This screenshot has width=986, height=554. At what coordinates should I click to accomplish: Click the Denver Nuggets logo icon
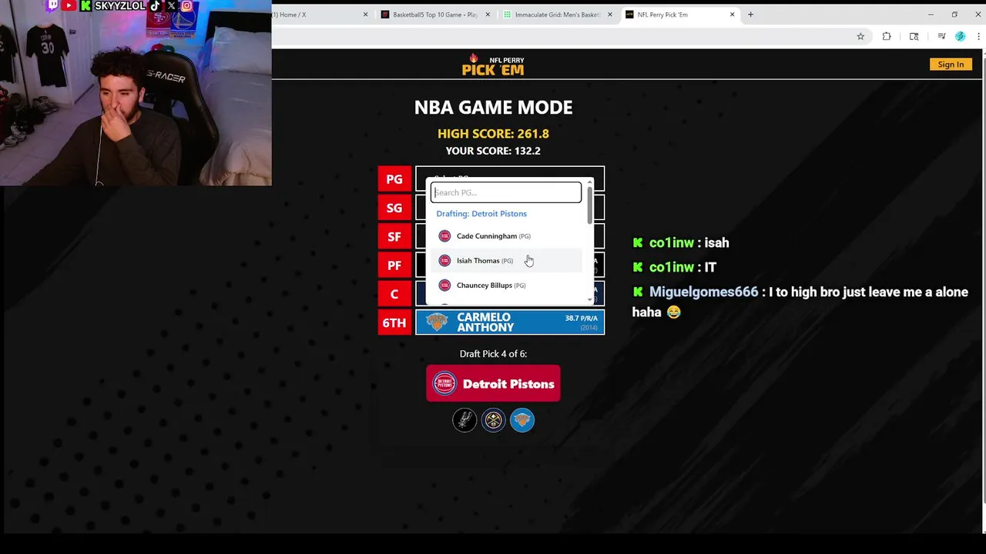click(493, 420)
